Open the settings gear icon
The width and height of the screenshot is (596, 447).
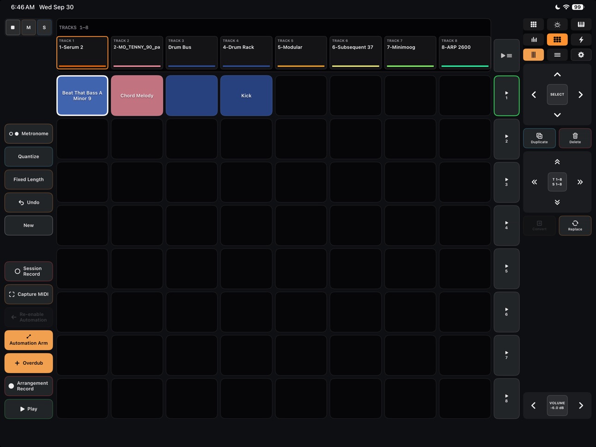point(581,55)
